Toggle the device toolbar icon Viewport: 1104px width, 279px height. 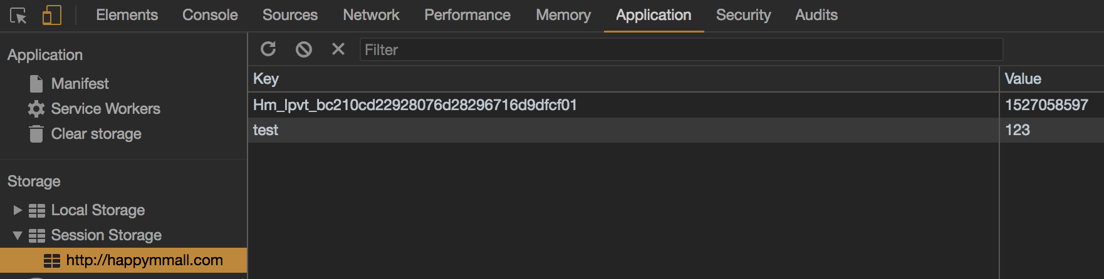click(51, 16)
